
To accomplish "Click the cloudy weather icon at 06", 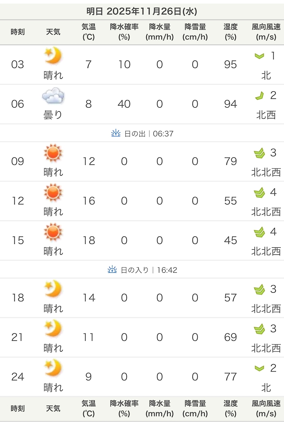I will tap(53, 96).
